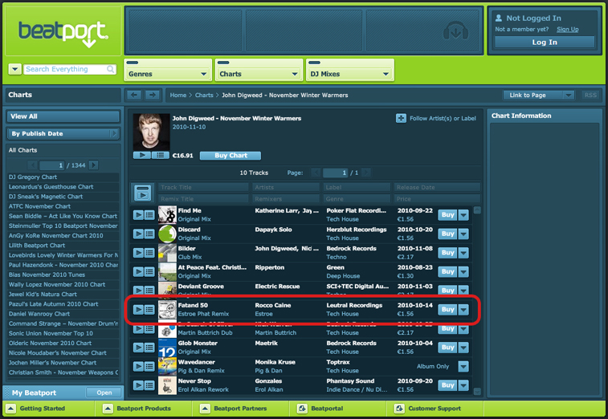This screenshot has width=608, height=419.
Task: Add Discard track to the queue
Action: click(149, 234)
